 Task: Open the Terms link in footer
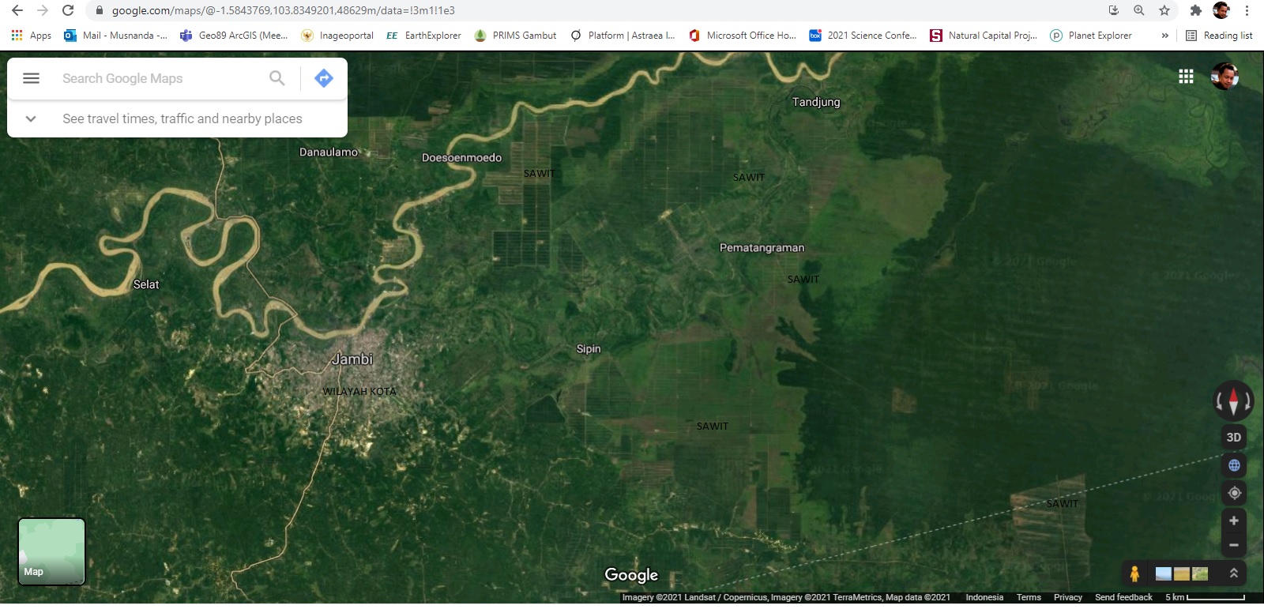[x=1029, y=597]
